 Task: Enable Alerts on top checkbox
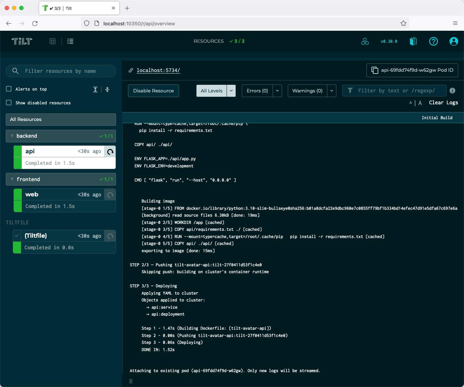[9, 89]
